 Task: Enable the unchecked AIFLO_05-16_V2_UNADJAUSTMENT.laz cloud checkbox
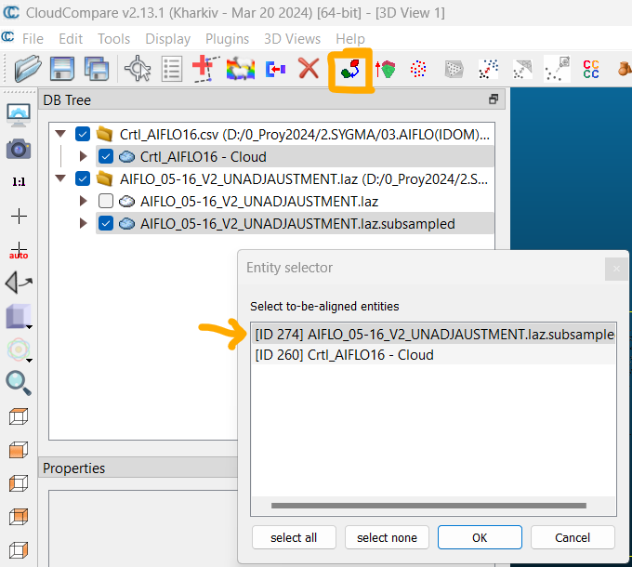(106, 201)
